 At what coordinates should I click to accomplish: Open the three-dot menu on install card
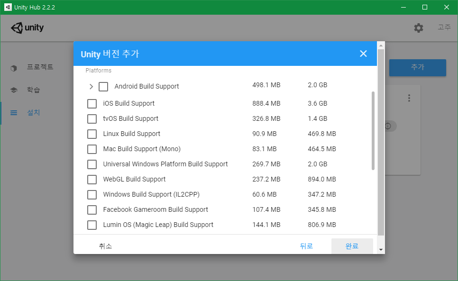(409, 98)
